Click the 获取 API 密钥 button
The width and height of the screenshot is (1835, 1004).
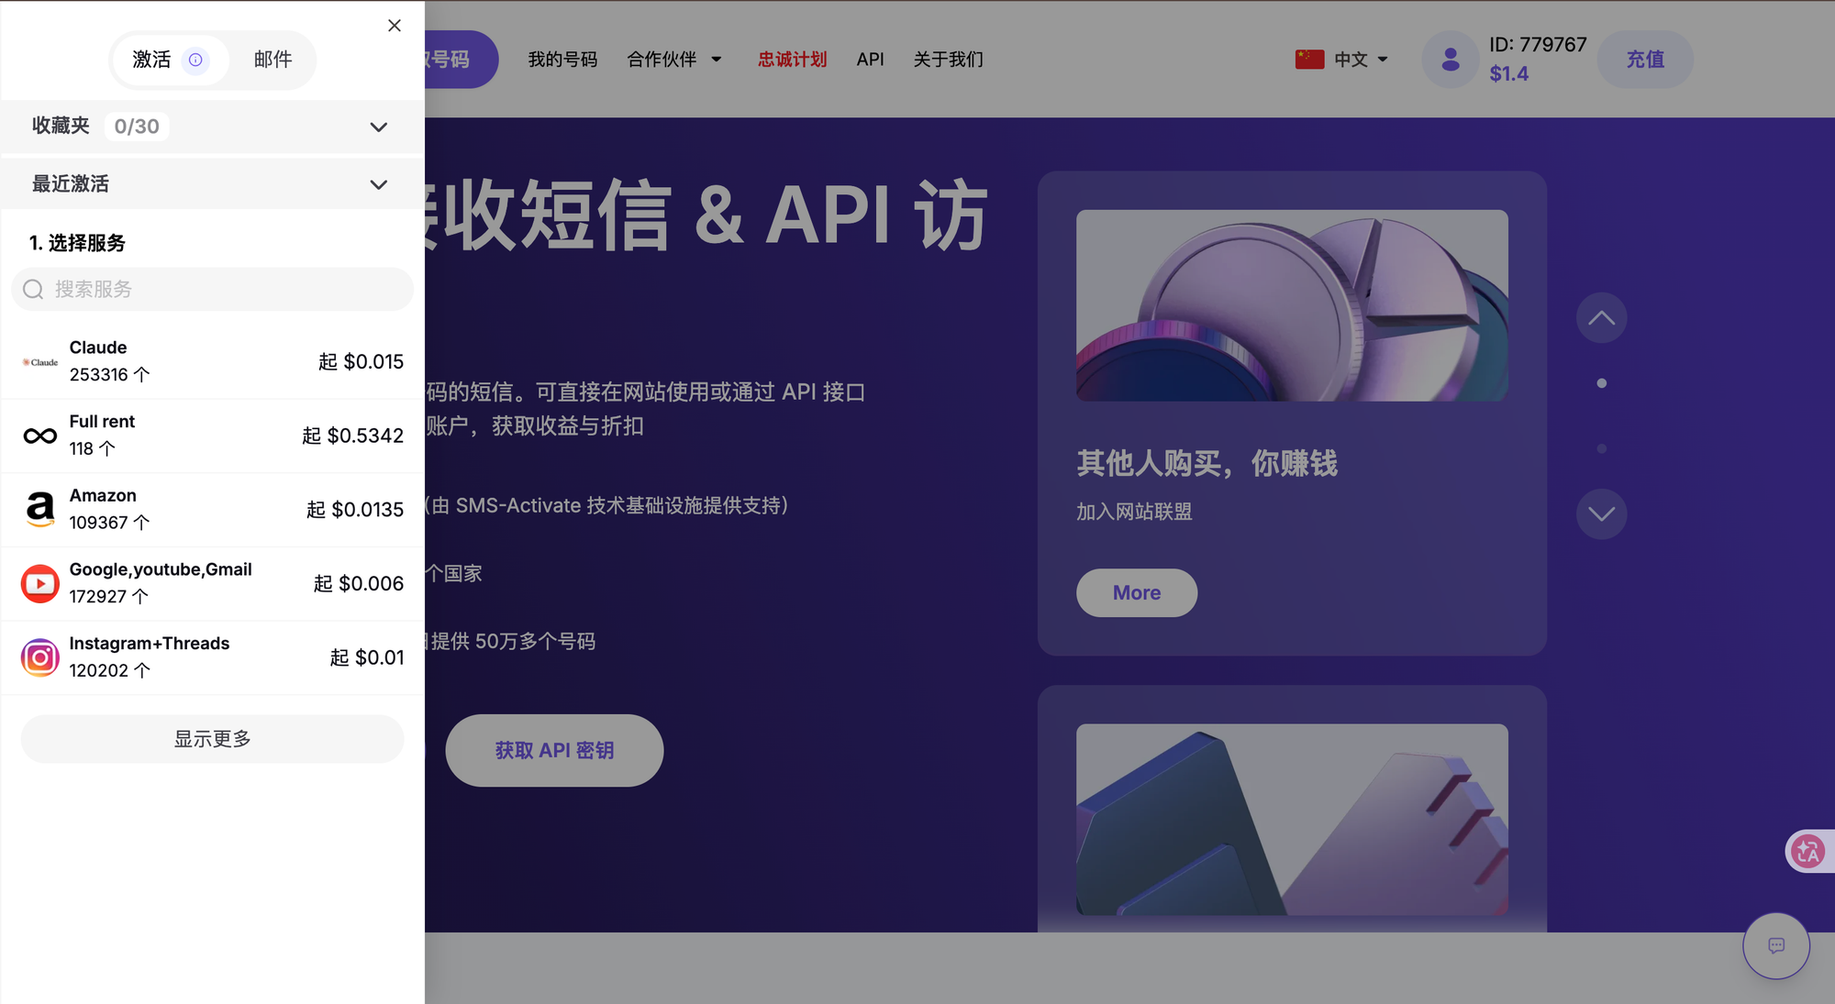tap(554, 750)
